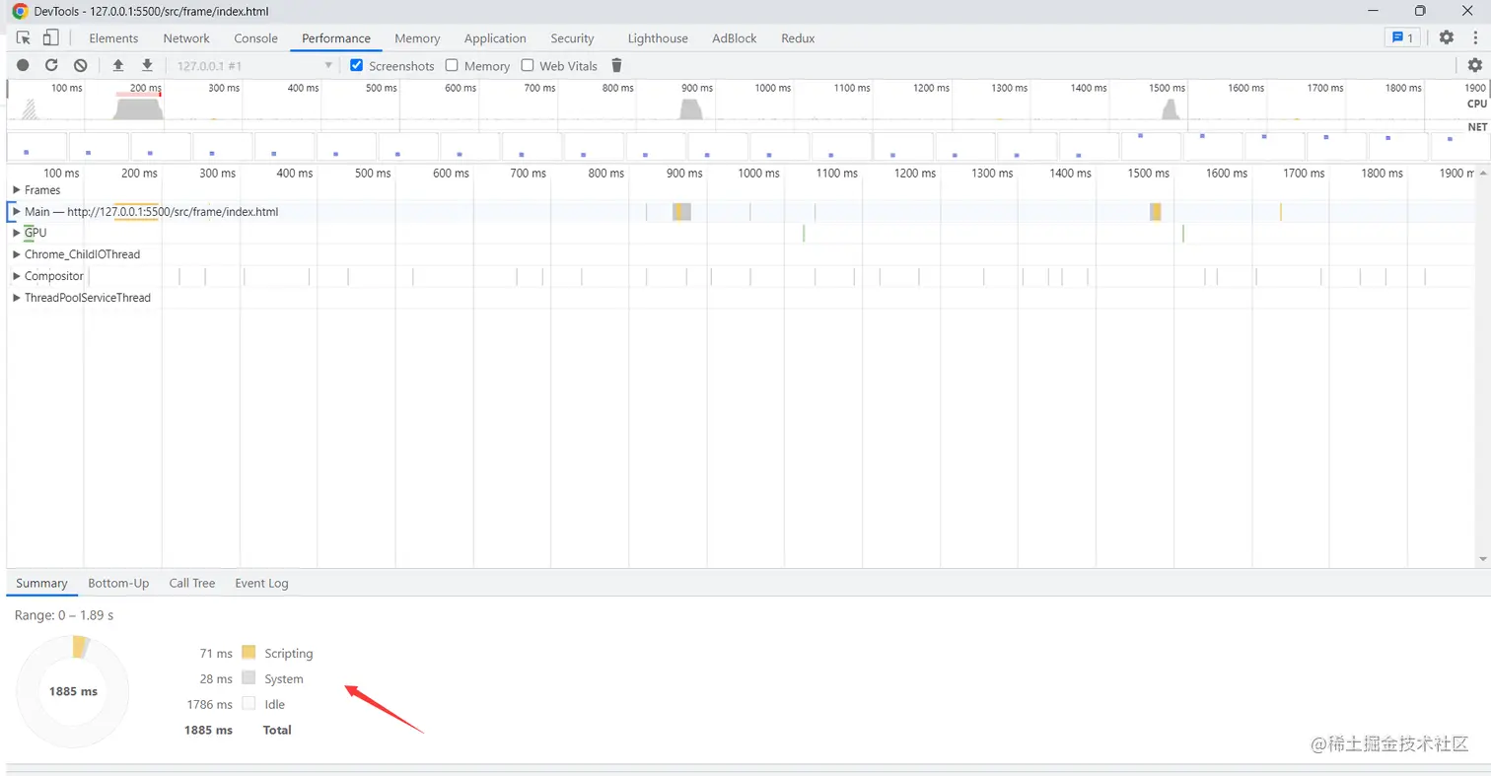The height and width of the screenshot is (776, 1491).
Task: Expand the ThreadPoolServiceThread track
Action: tap(16, 298)
